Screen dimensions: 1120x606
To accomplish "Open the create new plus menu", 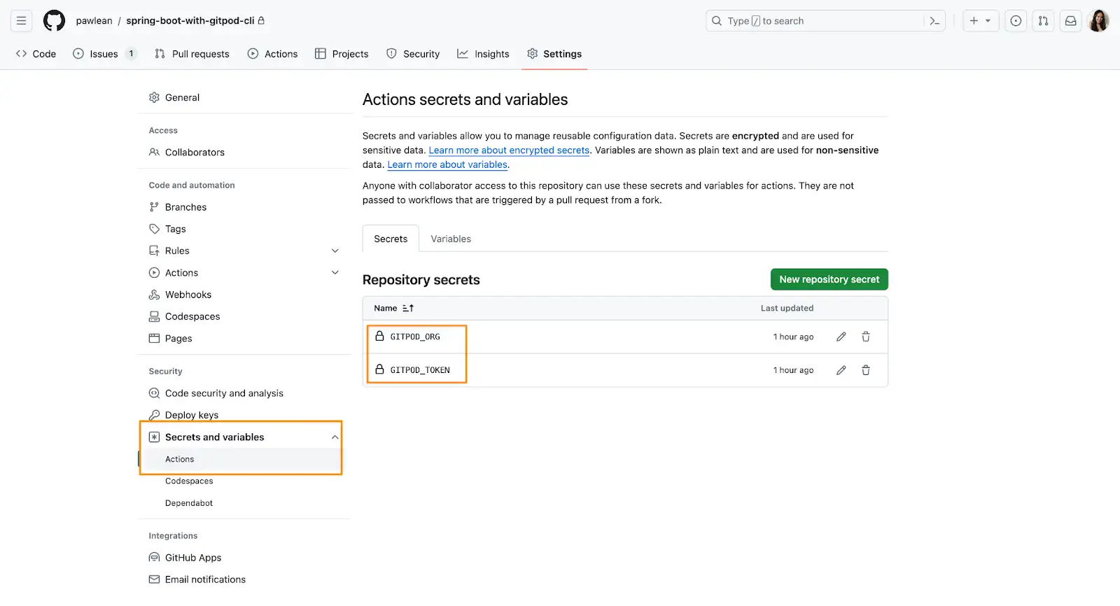I will tap(980, 21).
